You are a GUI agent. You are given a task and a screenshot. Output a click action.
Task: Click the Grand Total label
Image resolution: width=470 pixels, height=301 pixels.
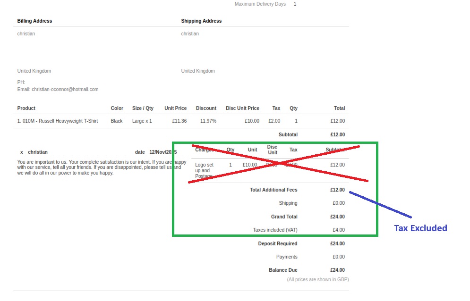point(284,217)
